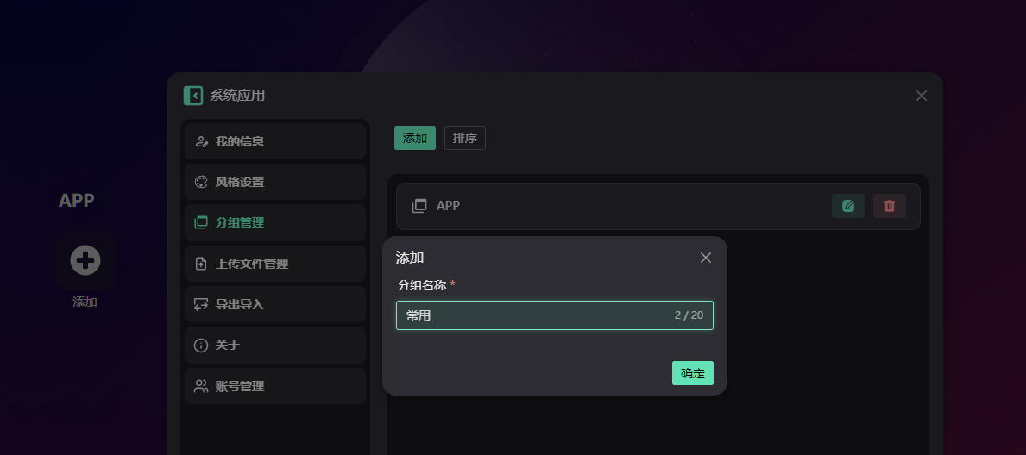The height and width of the screenshot is (455, 1026).
Task: Click the edit icon for the APP group
Action: coord(847,206)
